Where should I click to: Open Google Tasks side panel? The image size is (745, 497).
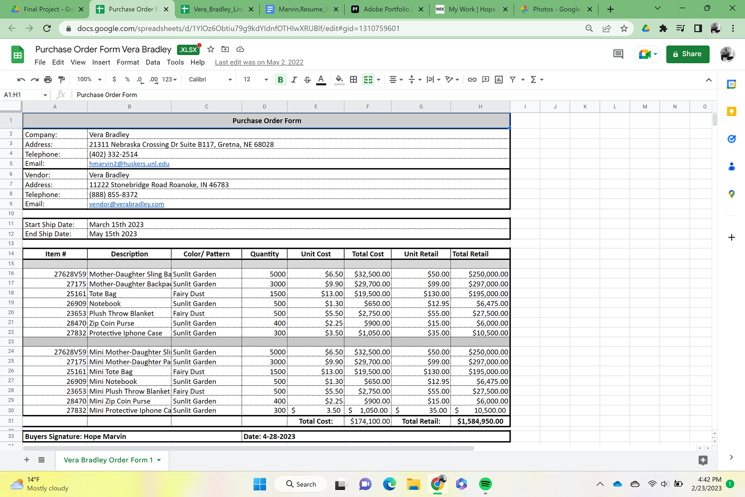[731, 139]
